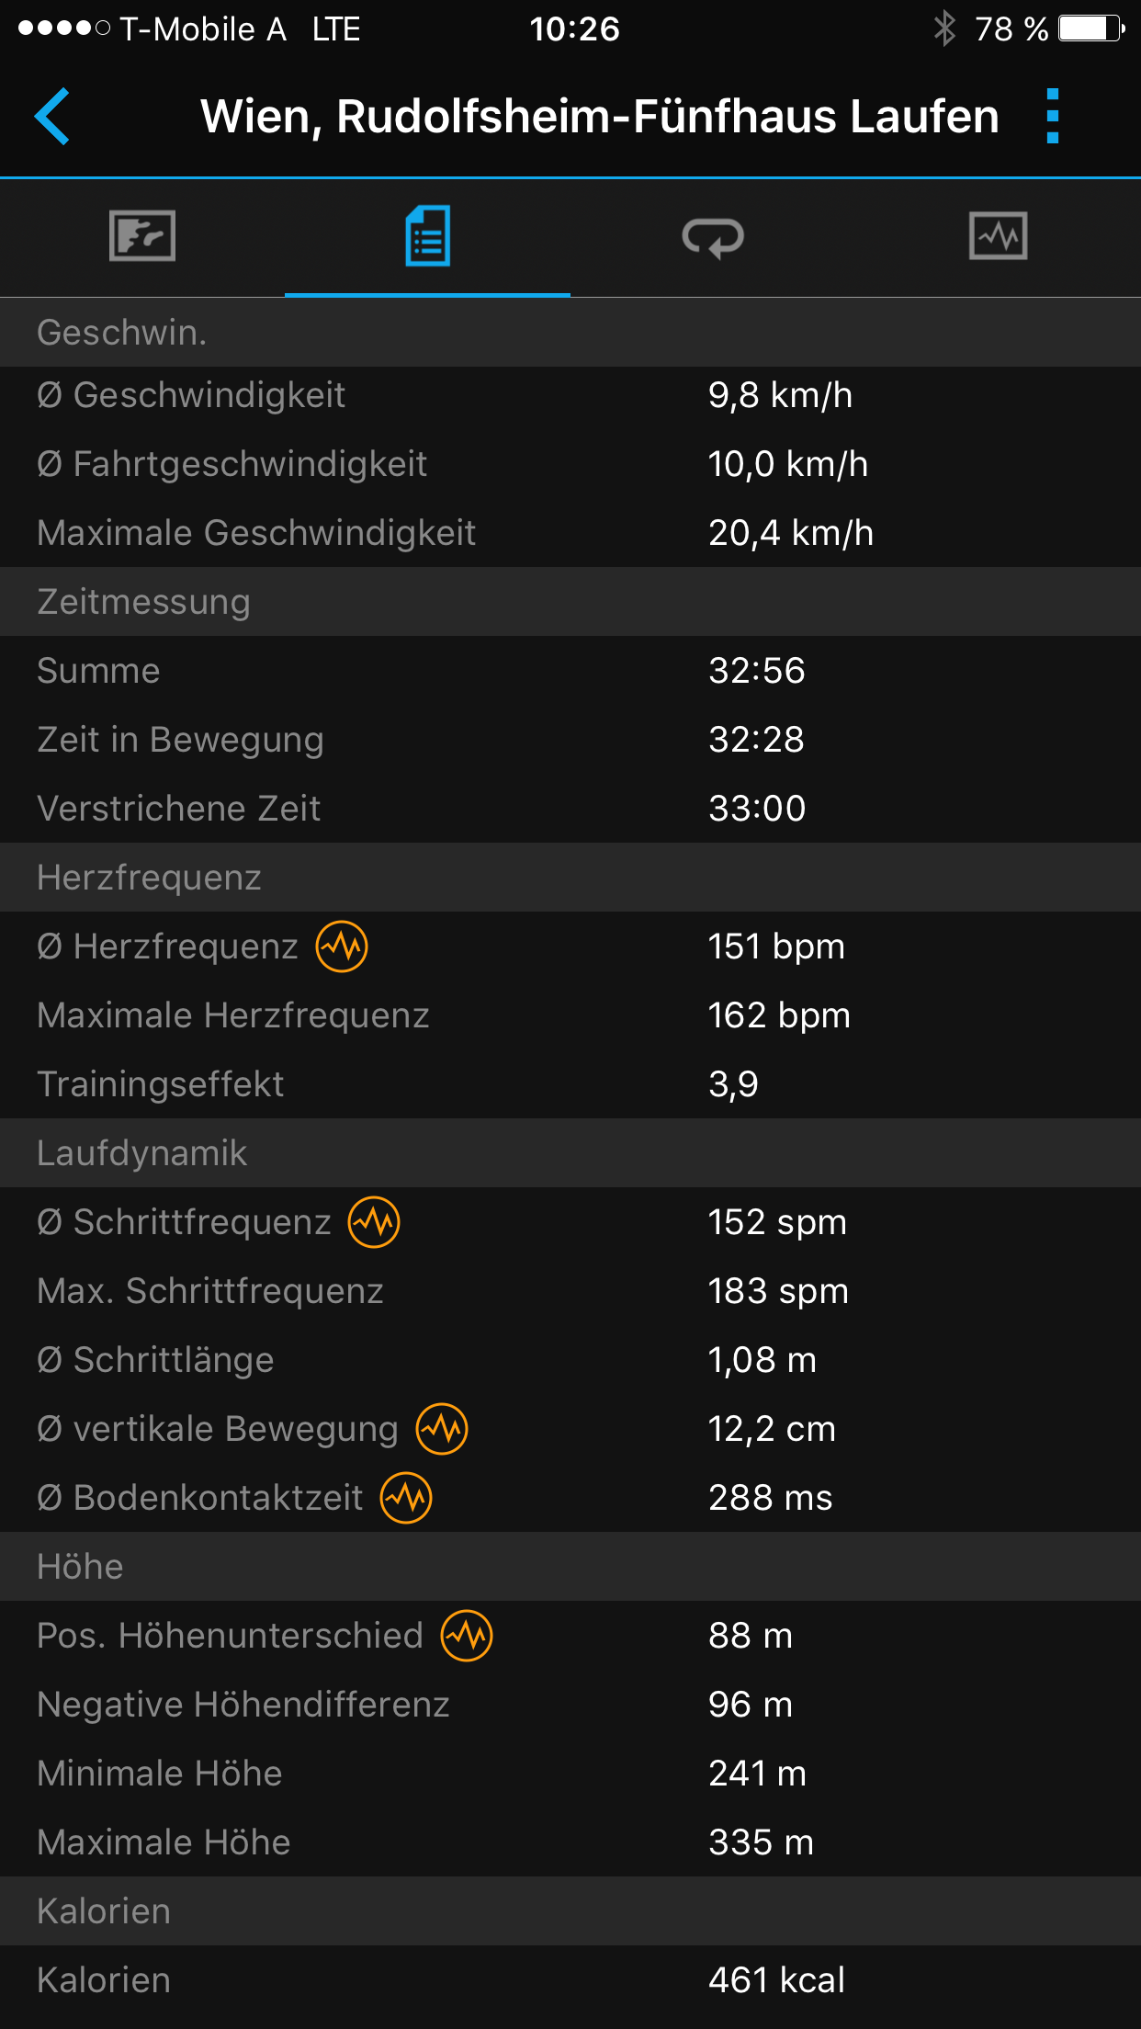Open chart icon for vertikale Bewegung
This screenshot has width=1141, height=2029.
442,1429
